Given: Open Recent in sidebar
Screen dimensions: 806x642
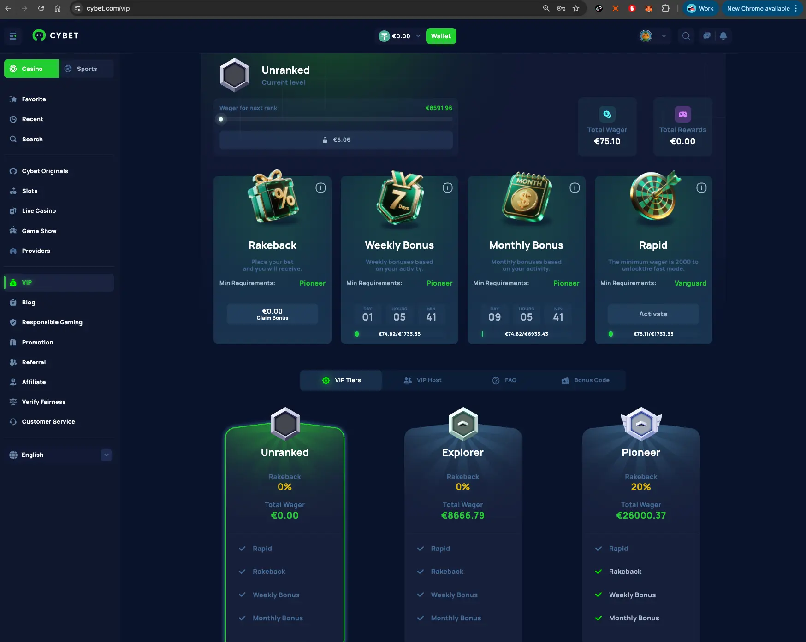Looking at the screenshot, I should click(59, 119).
